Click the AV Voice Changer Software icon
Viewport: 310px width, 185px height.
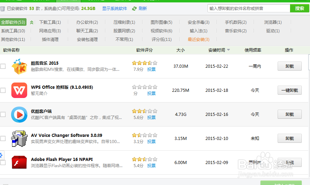[19, 139]
